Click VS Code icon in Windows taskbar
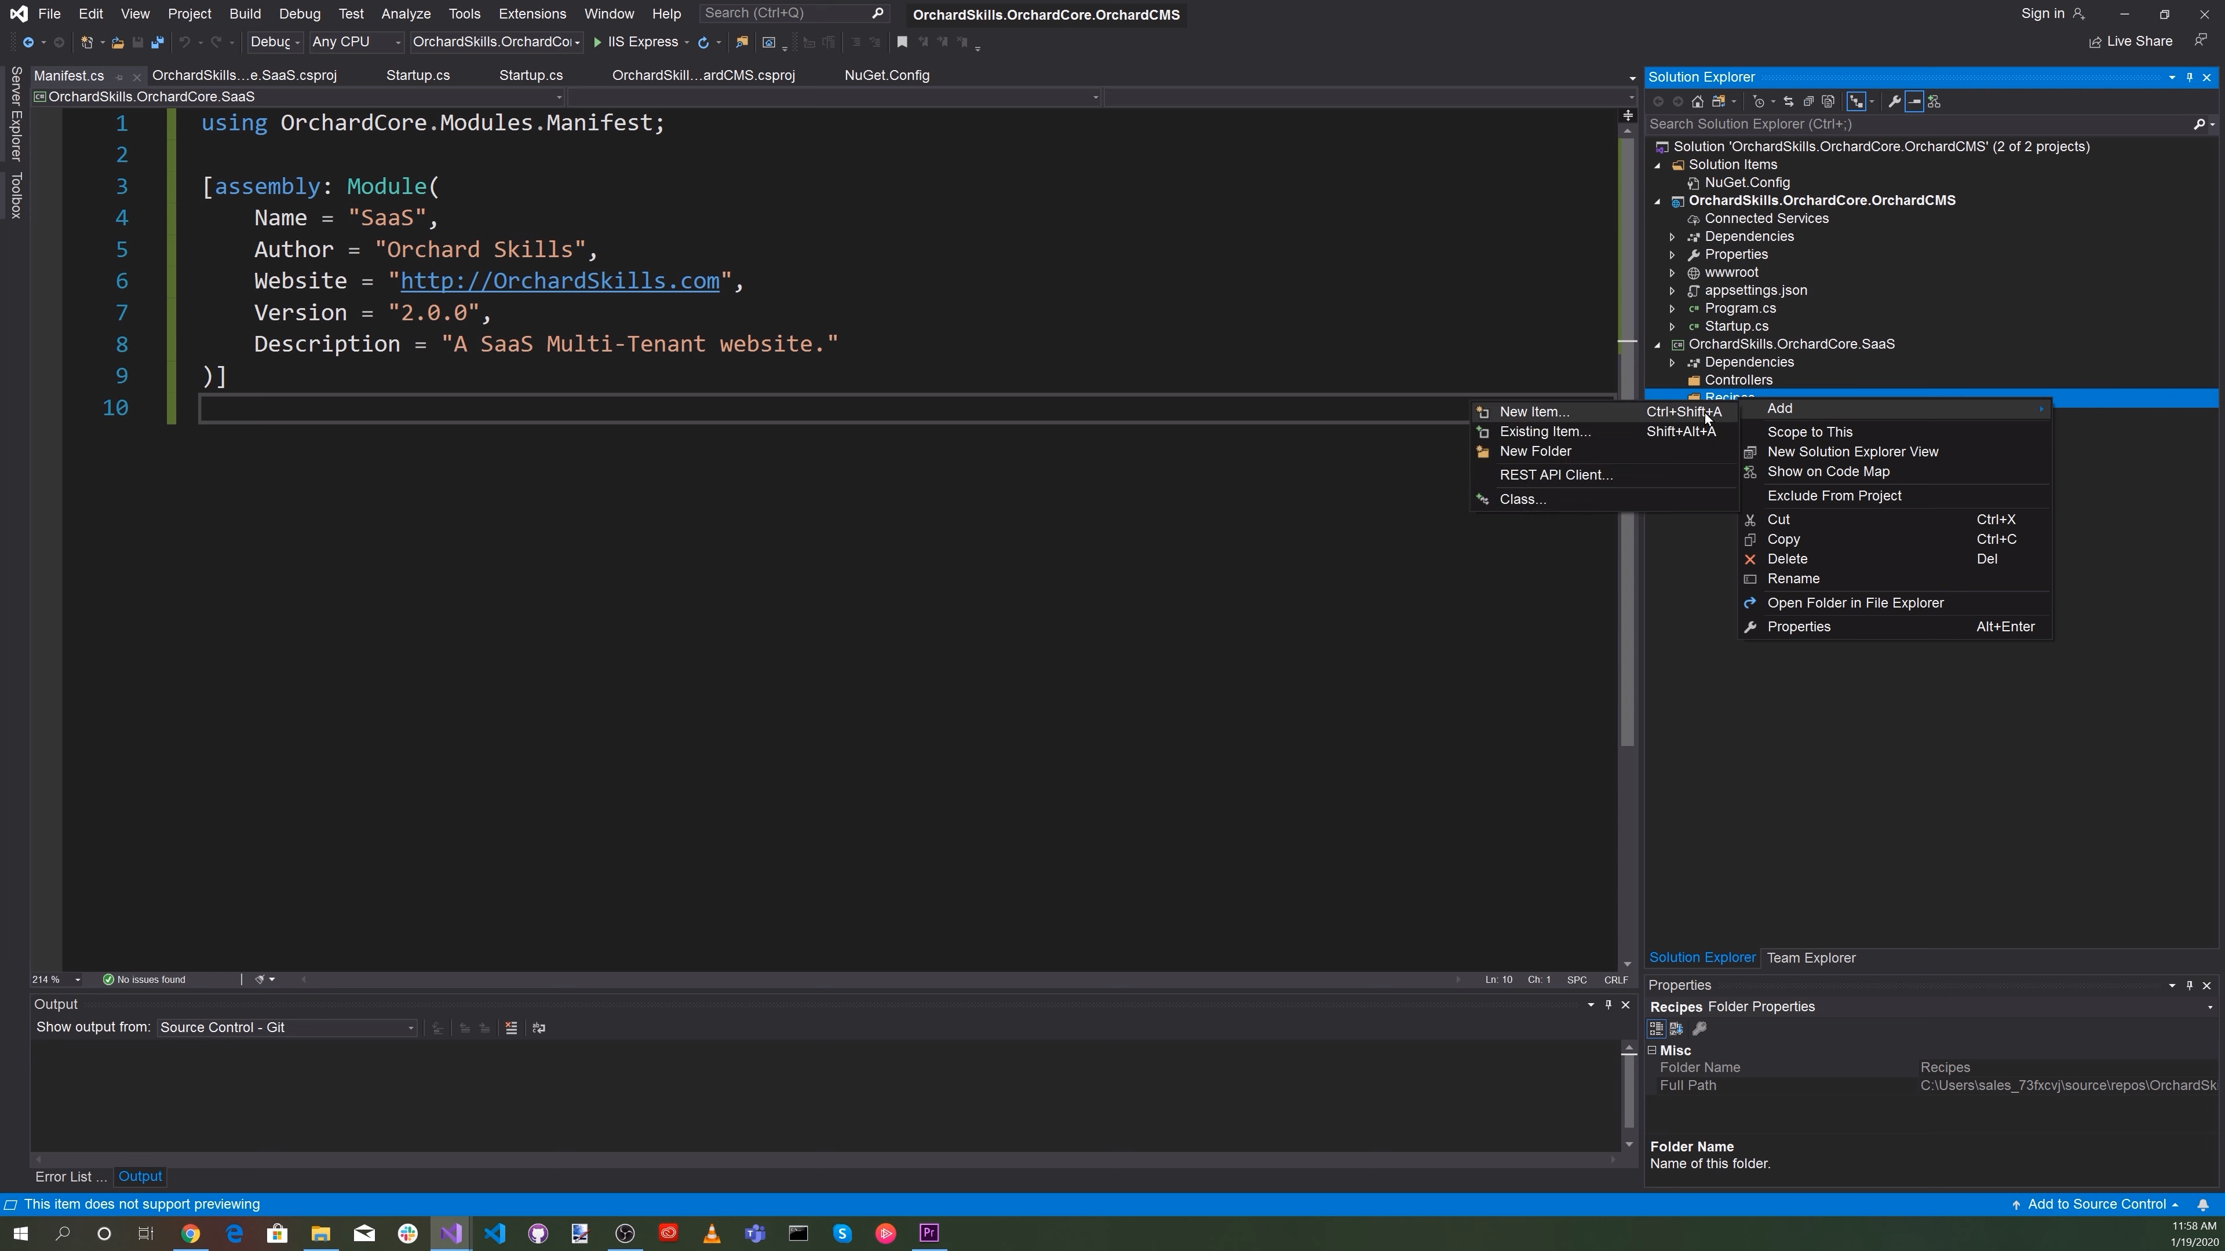 (x=494, y=1234)
